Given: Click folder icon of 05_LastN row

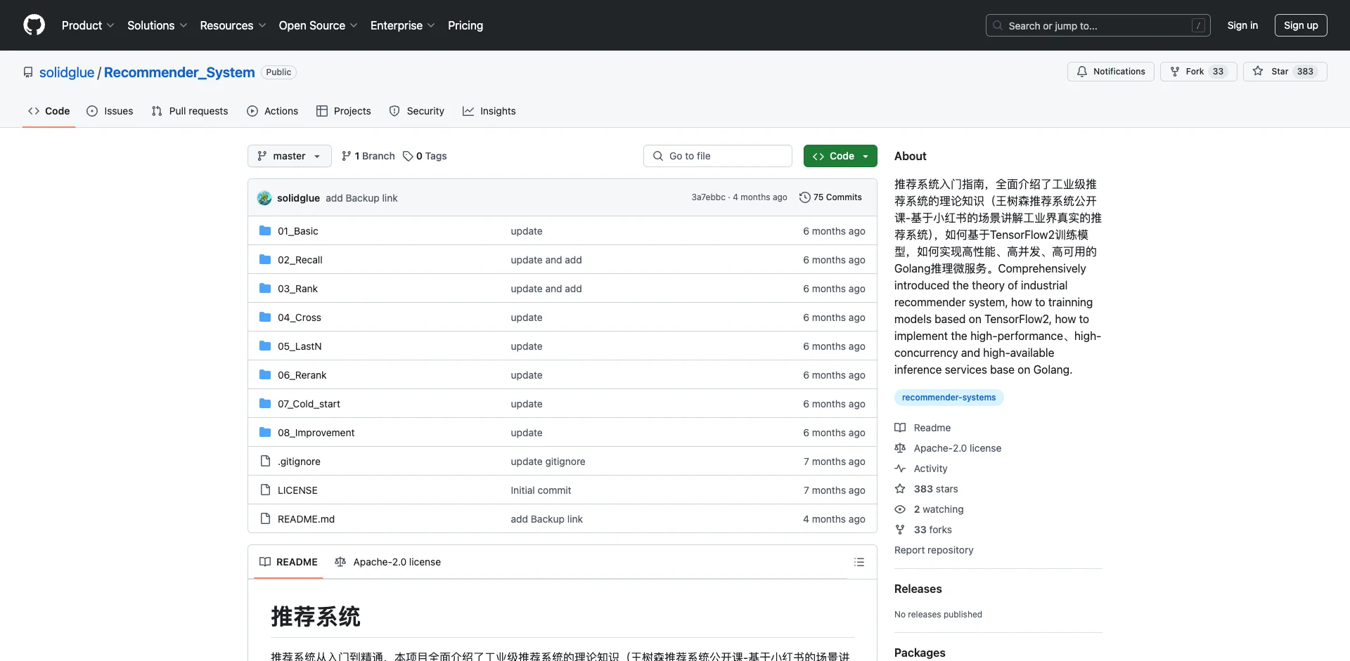Looking at the screenshot, I should (265, 346).
